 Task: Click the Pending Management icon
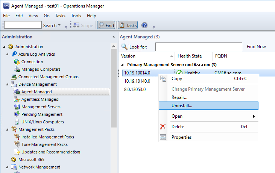coord(17,114)
